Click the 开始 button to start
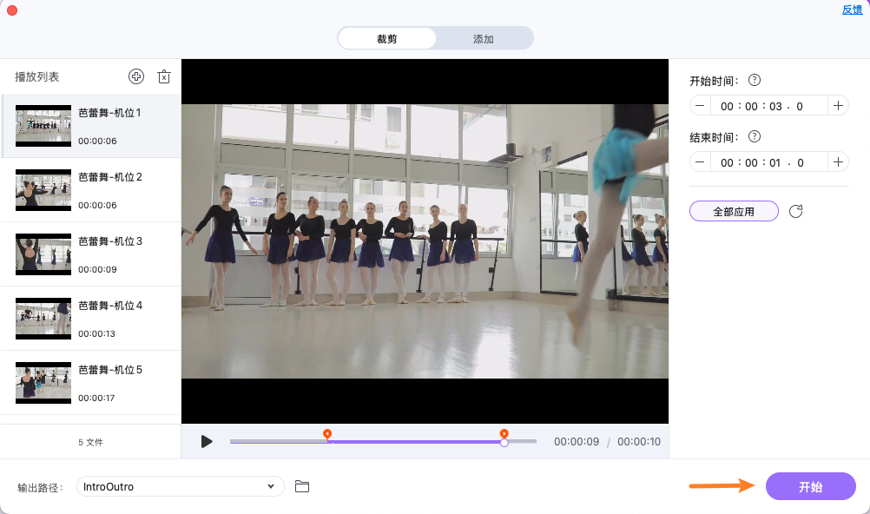This screenshot has height=514, width=870. click(x=809, y=486)
